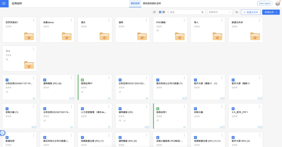This screenshot has height=147, width=282.
Task: Open more options for 通用 folder
Action: coord(146,20)
